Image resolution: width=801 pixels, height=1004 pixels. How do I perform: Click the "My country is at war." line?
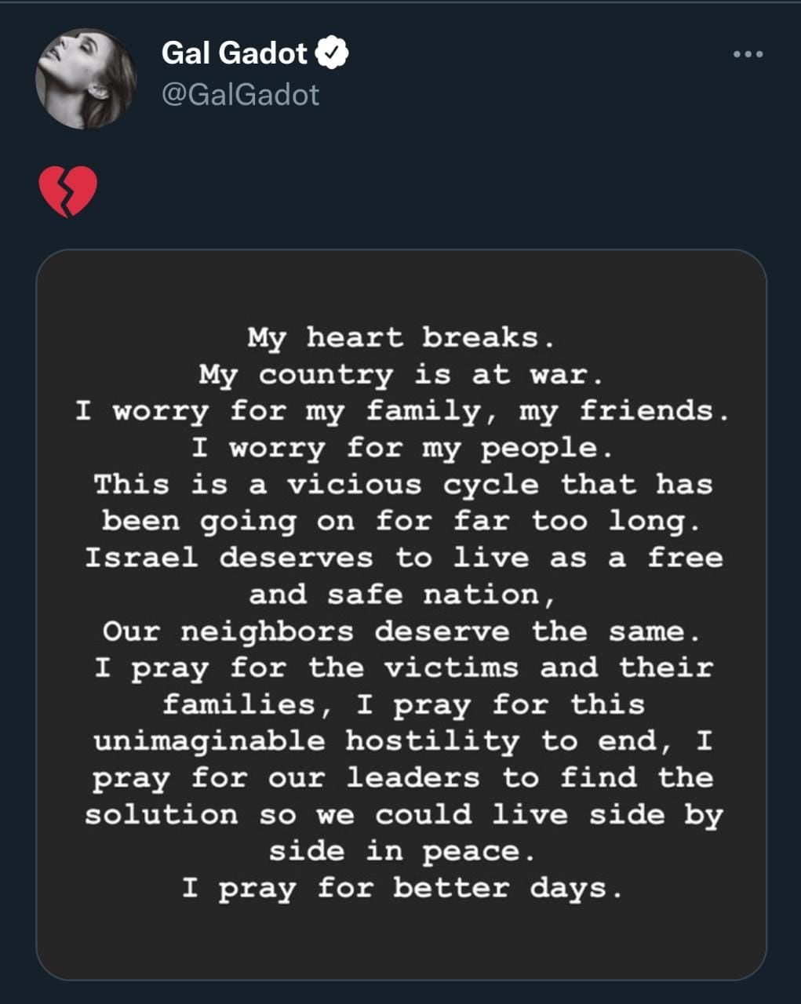402,374
